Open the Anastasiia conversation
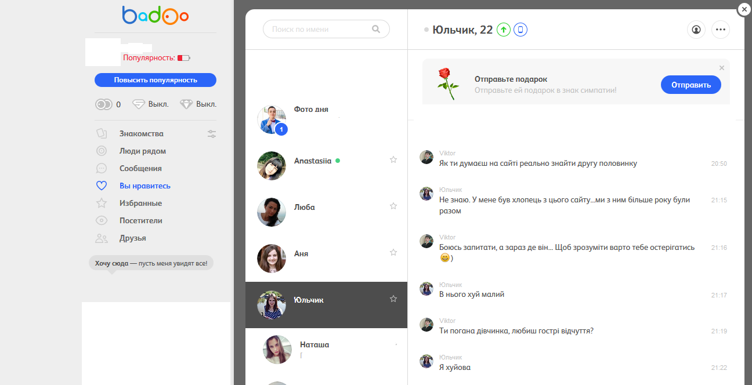 pos(327,166)
